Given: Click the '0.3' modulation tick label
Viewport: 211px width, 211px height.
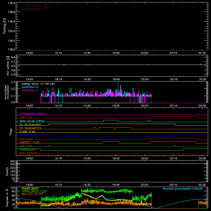Looking at the screenshot, I should coord(13,82).
